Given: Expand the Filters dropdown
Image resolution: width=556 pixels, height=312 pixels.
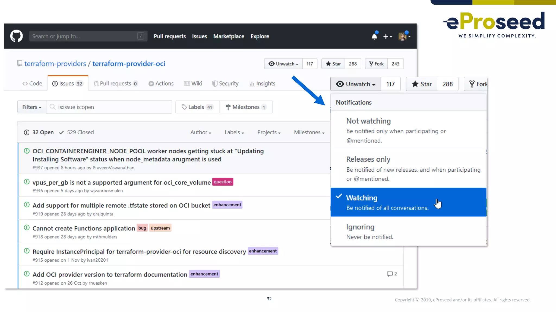Looking at the screenshot, I should pyautogui.click(x=32, y=107).
